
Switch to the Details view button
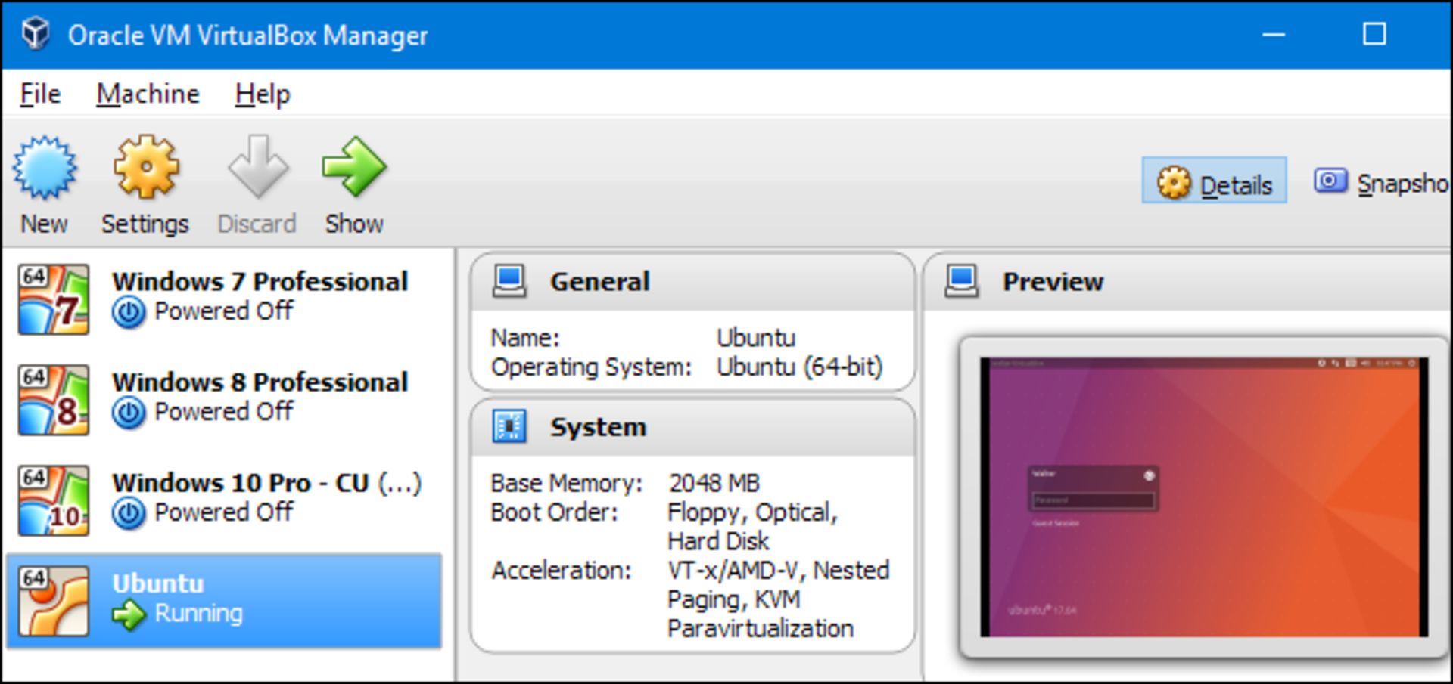click(x=1214, y=181)
